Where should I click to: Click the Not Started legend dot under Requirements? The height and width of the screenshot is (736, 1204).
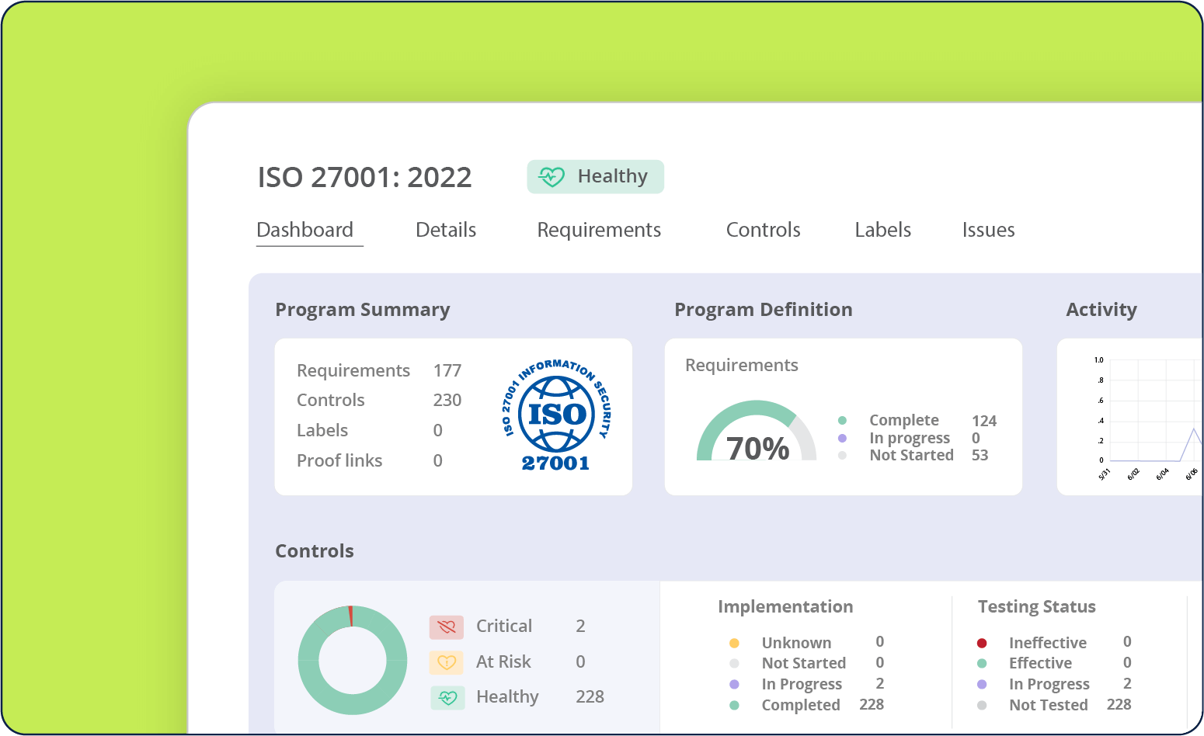tap(842, 456)
